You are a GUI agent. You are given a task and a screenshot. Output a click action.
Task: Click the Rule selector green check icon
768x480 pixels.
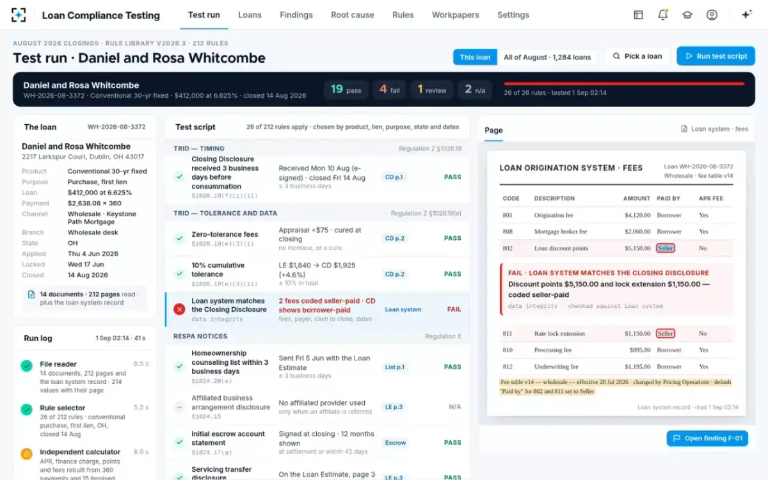(x=26, y=409)
